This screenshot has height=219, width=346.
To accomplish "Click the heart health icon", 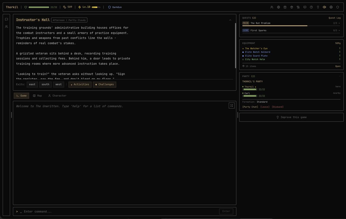I will 26,7.
